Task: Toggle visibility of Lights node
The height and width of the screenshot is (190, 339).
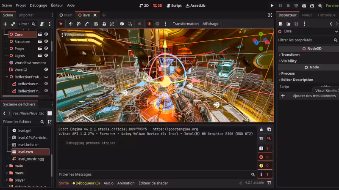Action: (x=46, y=56)
